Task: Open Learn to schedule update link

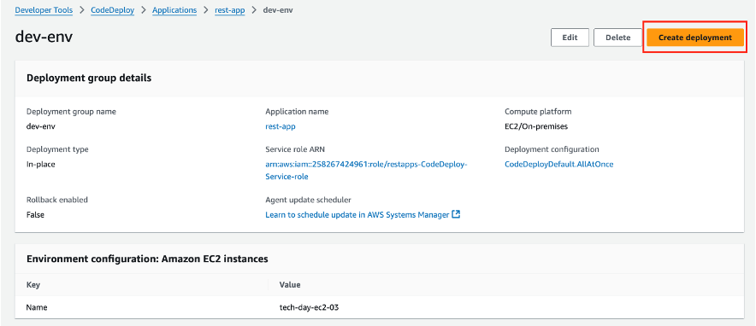Action: (x=357, y=215)
